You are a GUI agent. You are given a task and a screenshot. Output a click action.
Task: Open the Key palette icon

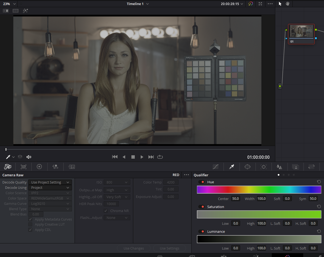coord(295,167)
